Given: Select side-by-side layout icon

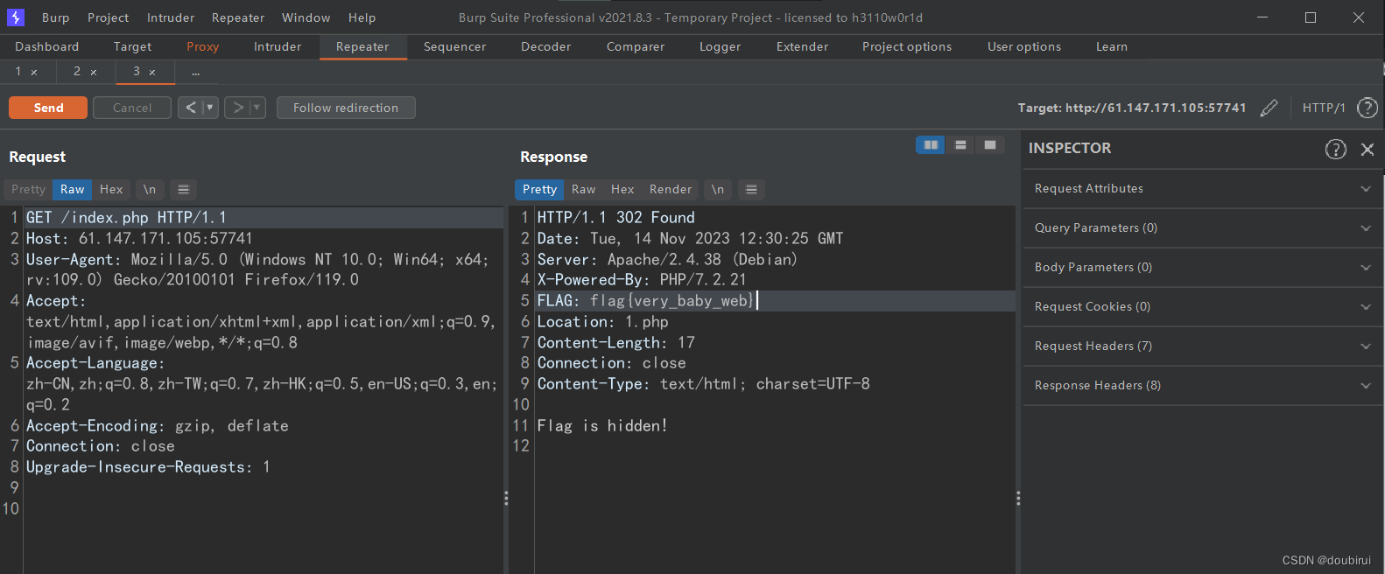Looking at the screenshot, I should coord(931,144).
